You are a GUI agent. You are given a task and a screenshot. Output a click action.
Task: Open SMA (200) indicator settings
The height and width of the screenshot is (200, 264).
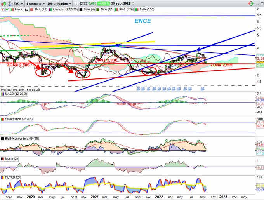[x=145, y=10]
